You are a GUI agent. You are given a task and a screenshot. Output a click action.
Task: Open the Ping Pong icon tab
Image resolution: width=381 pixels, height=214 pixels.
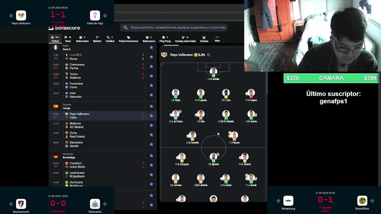(x=165, y=39)
